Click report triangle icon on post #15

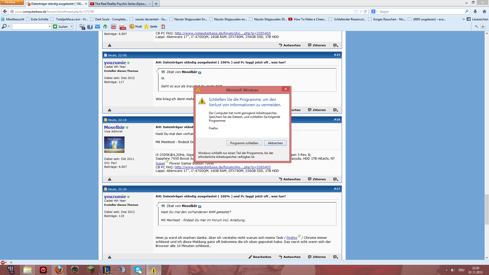(110, 110)
